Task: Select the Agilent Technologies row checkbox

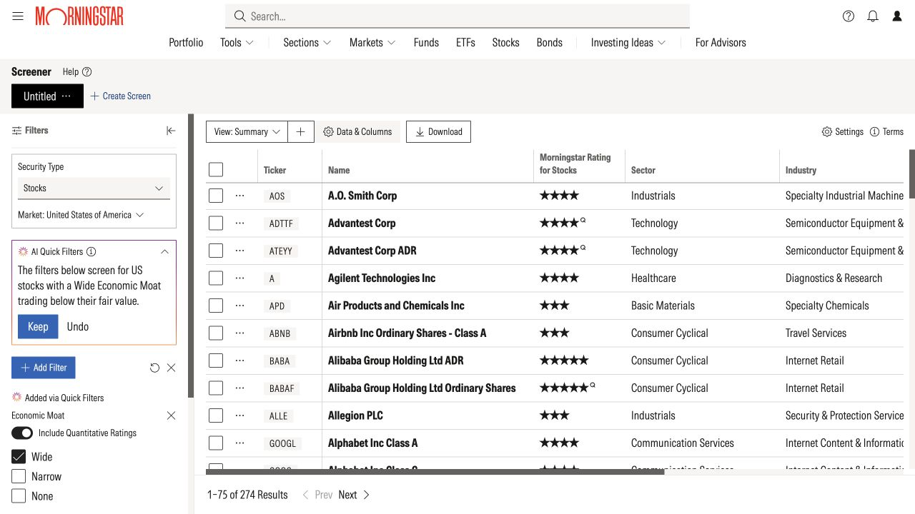Action: [216, 278]
